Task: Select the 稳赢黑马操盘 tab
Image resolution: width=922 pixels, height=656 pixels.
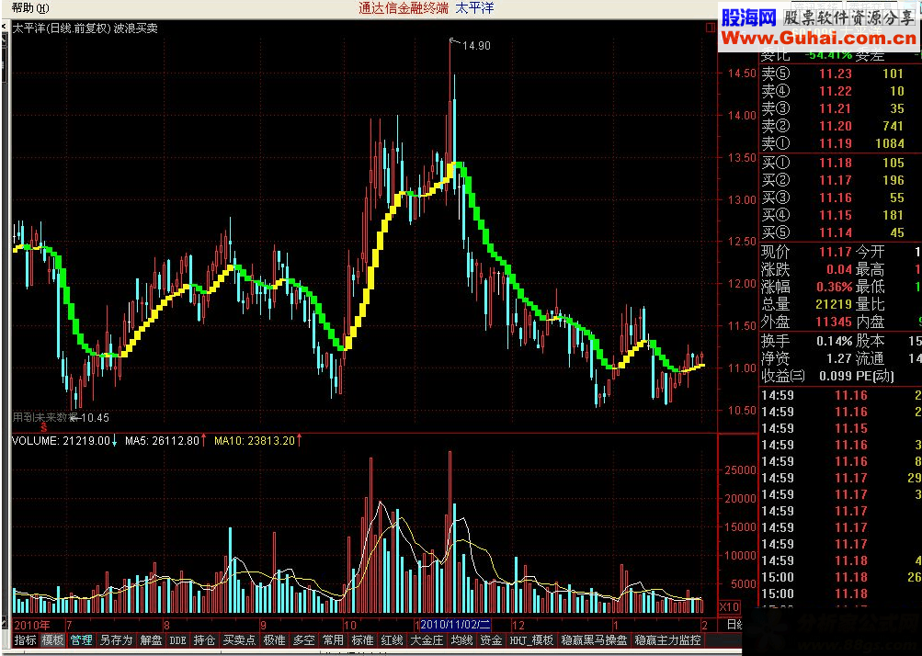Action: tap(594, 640)
